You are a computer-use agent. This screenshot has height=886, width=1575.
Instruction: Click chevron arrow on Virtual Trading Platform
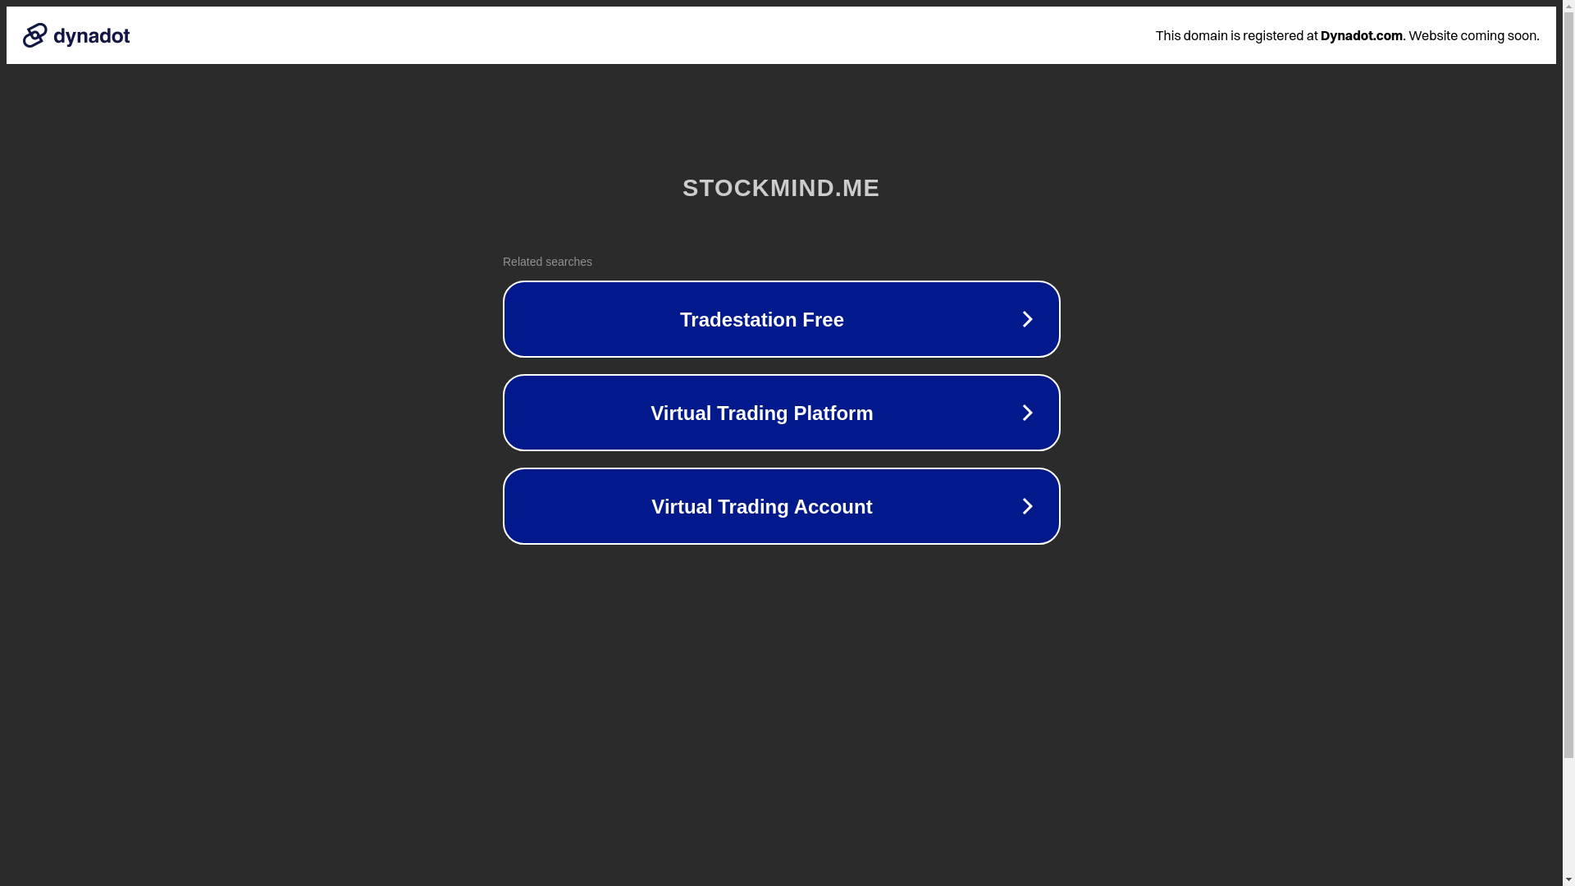[x=1027, y=413]
